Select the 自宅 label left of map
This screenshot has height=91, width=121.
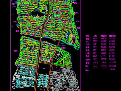[16, 51]
